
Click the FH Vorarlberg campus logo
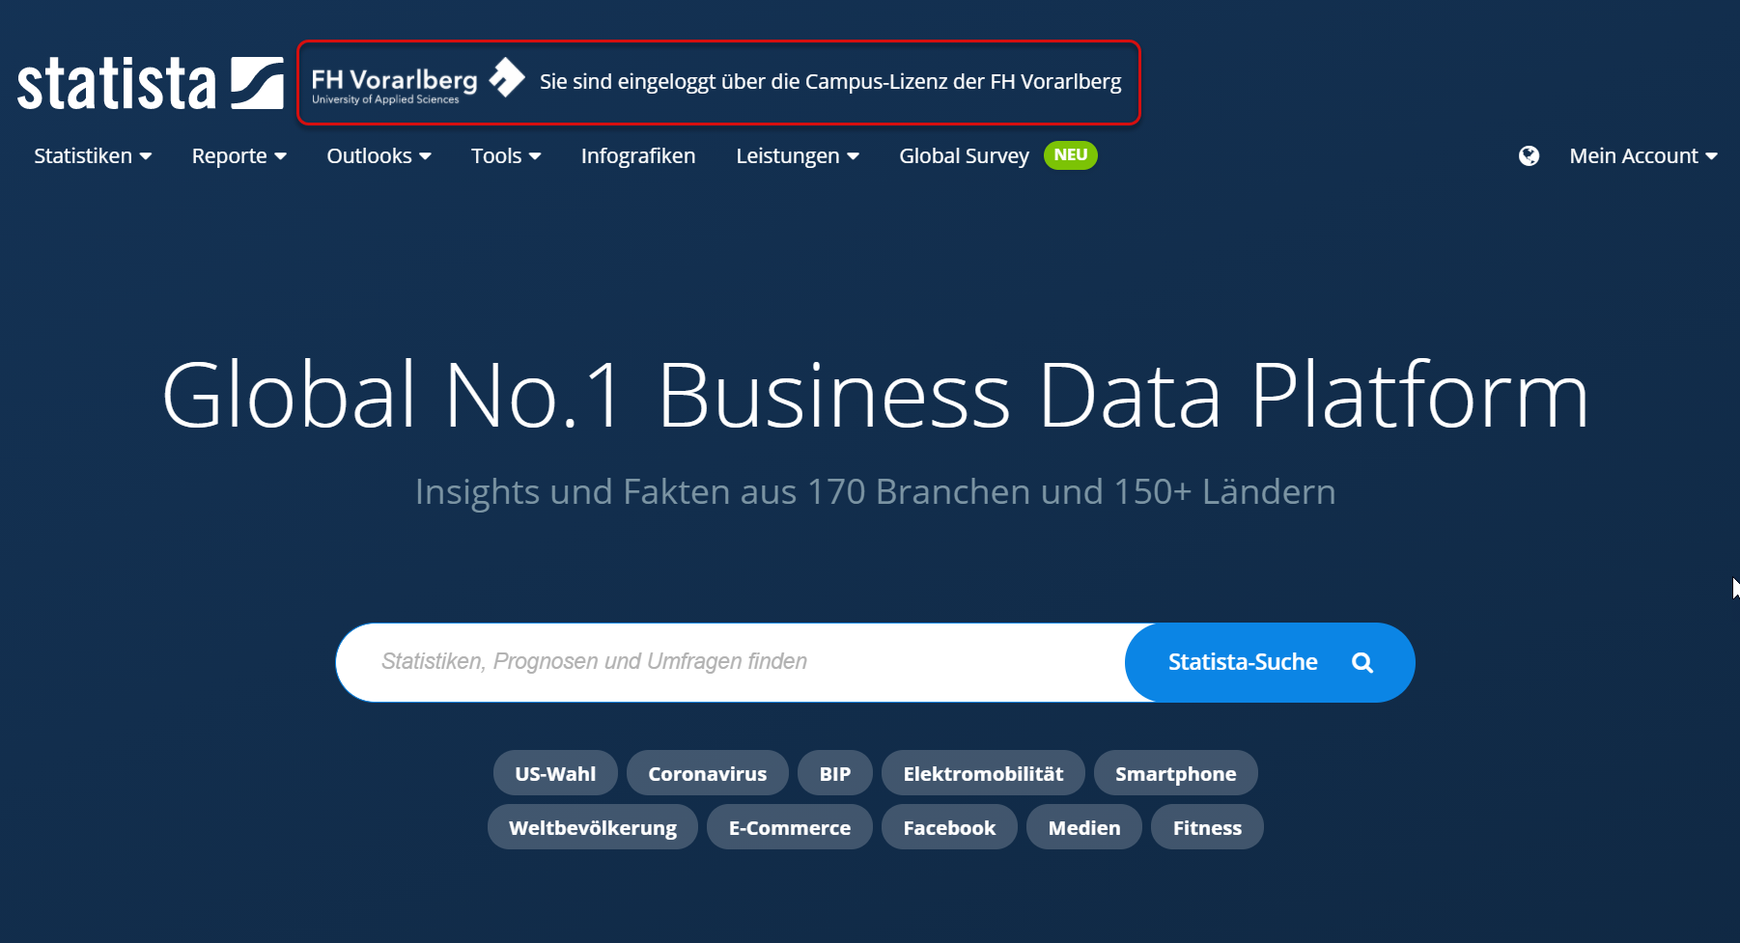point(417,81)
